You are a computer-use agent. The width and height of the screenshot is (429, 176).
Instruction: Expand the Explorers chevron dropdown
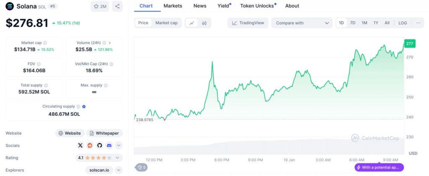119,170
